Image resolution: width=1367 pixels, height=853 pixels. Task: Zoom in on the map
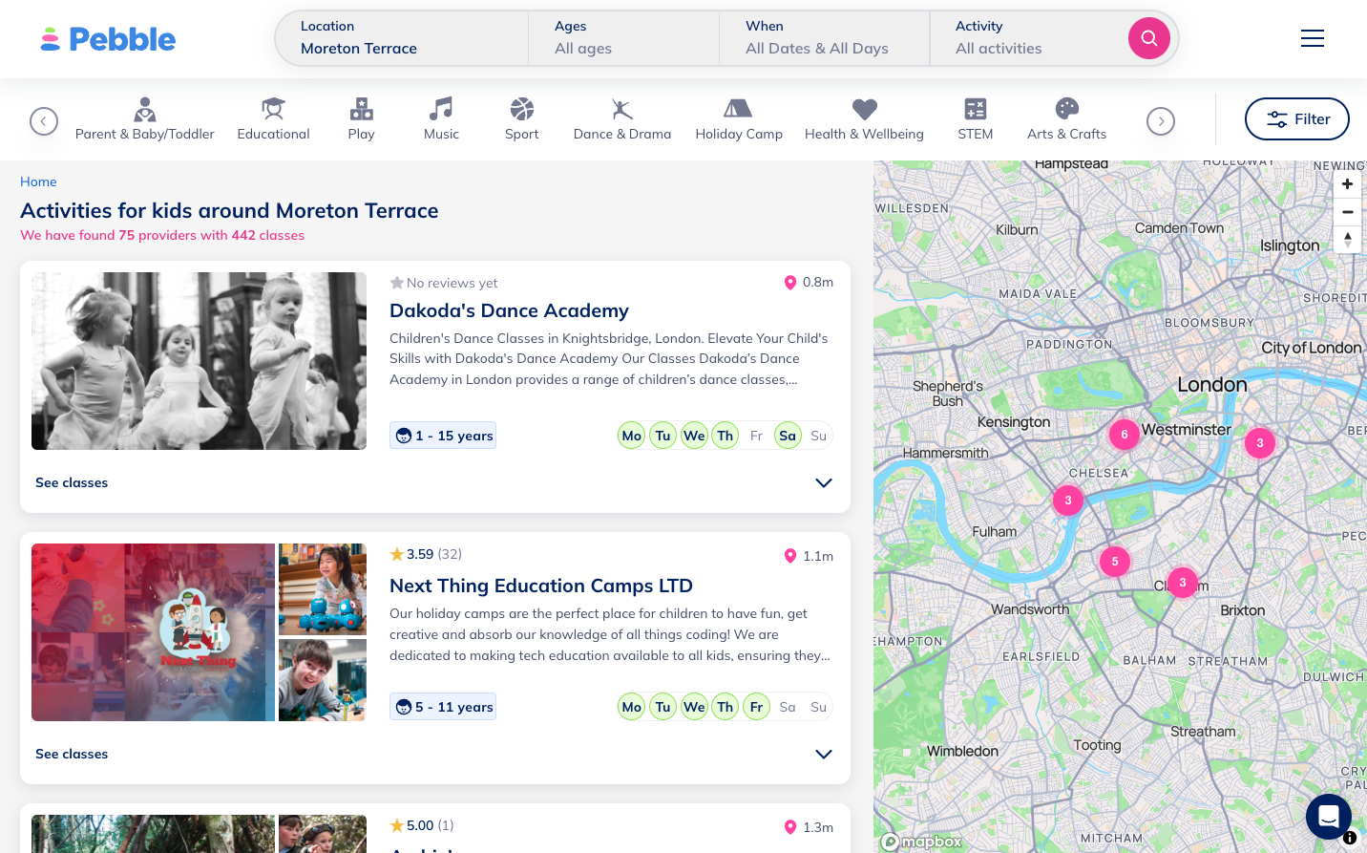(1347, 184)
